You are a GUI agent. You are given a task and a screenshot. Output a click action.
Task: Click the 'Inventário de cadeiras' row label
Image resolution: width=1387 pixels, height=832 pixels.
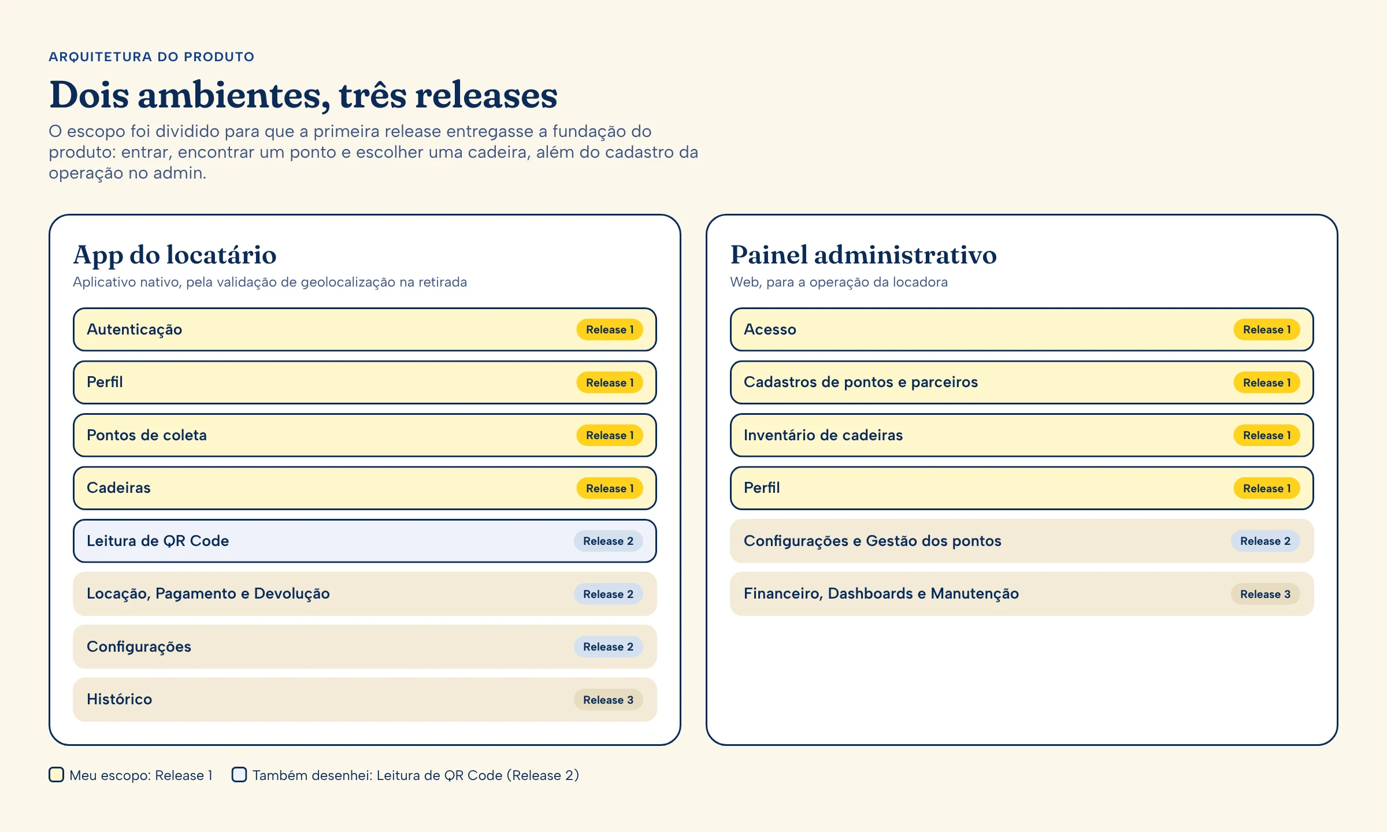(x=823, y=435)
